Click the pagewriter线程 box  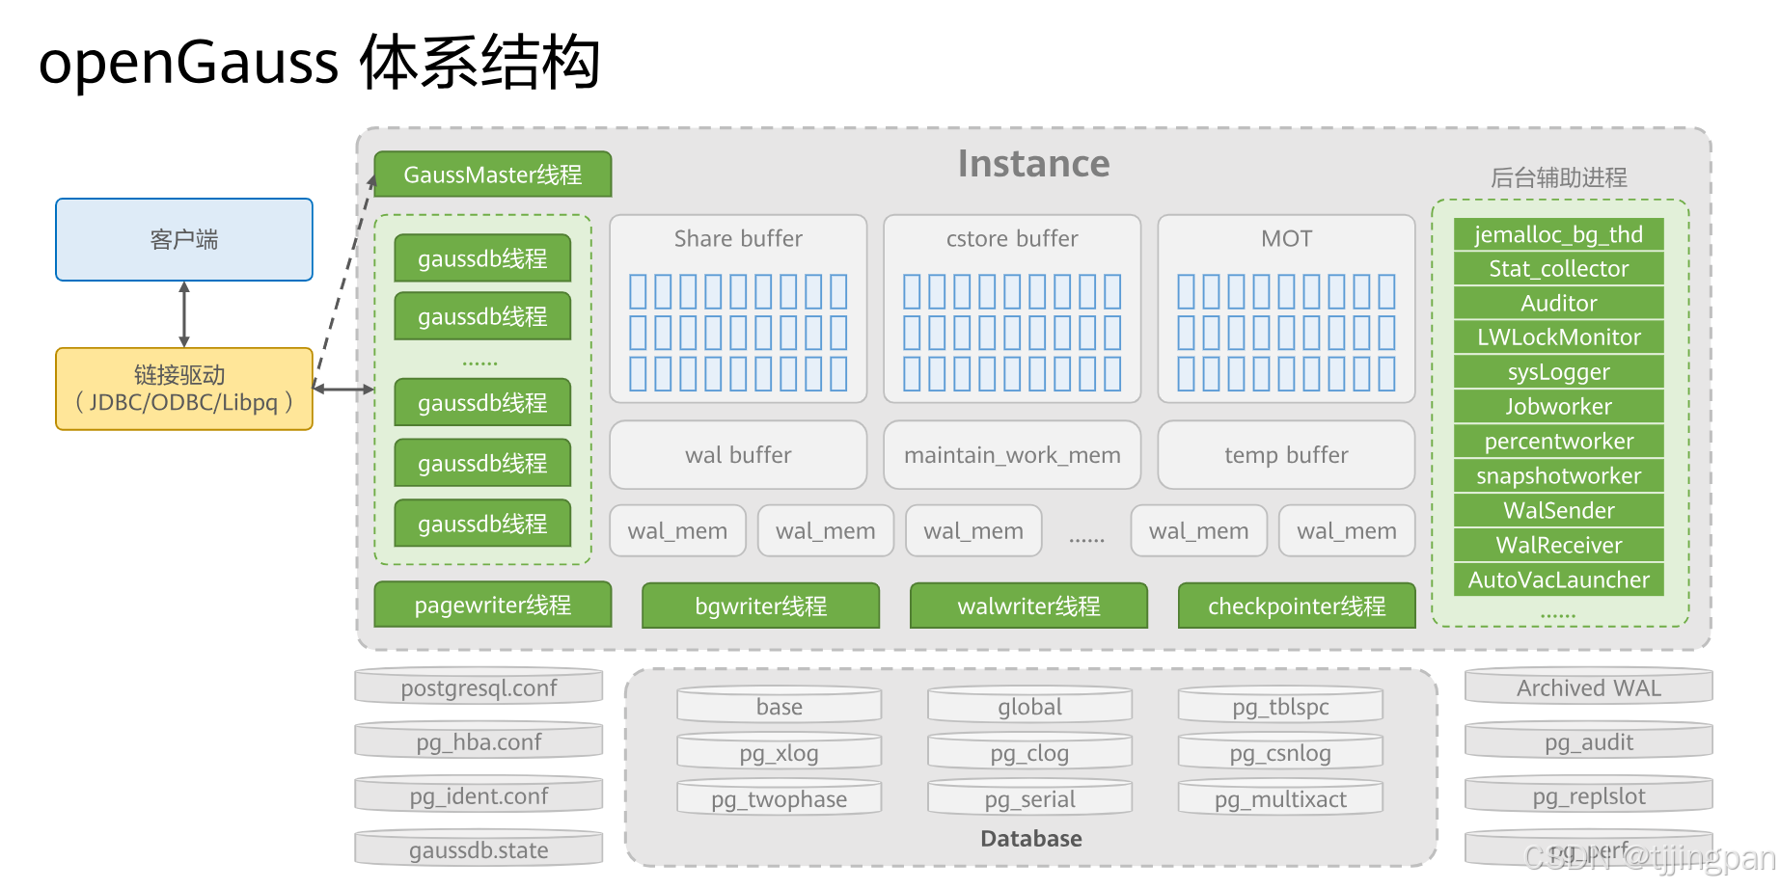click(x=493, y=605)
